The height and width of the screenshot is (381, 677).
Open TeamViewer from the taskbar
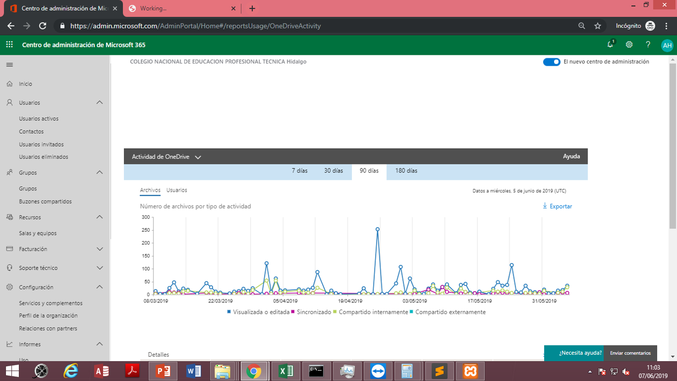click(x=378, y=371)
